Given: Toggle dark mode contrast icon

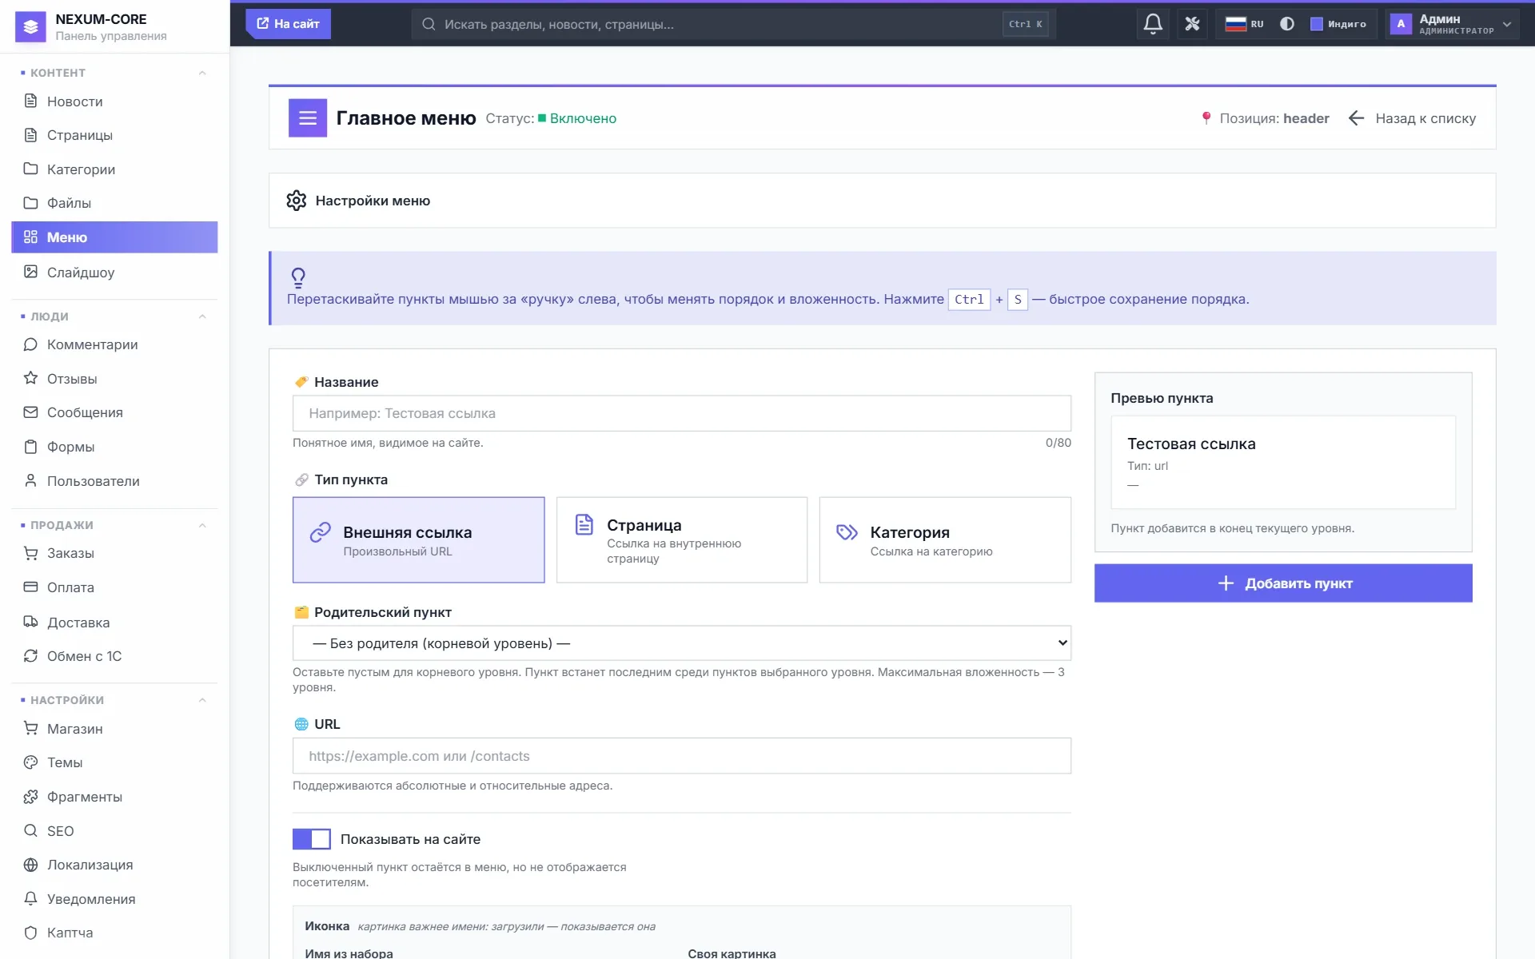Looking at the screenshot, I should 1286,24.
